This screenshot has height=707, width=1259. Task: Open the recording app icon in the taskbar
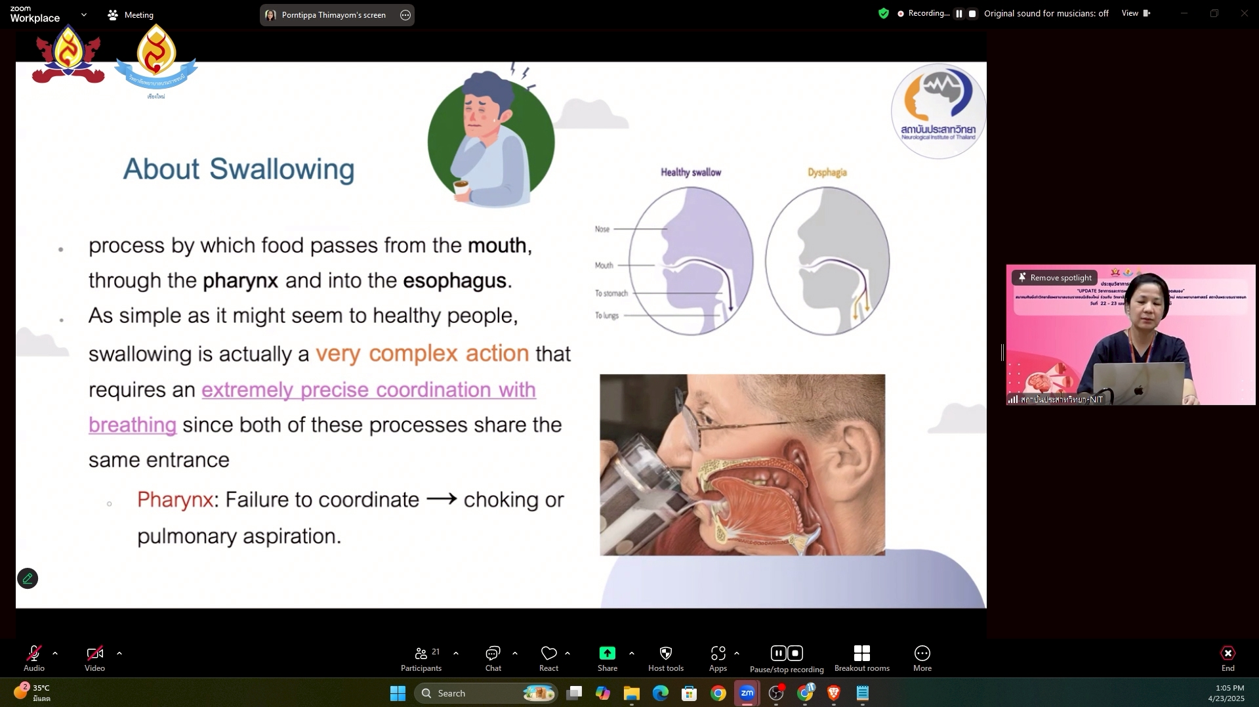pos(777,693)
